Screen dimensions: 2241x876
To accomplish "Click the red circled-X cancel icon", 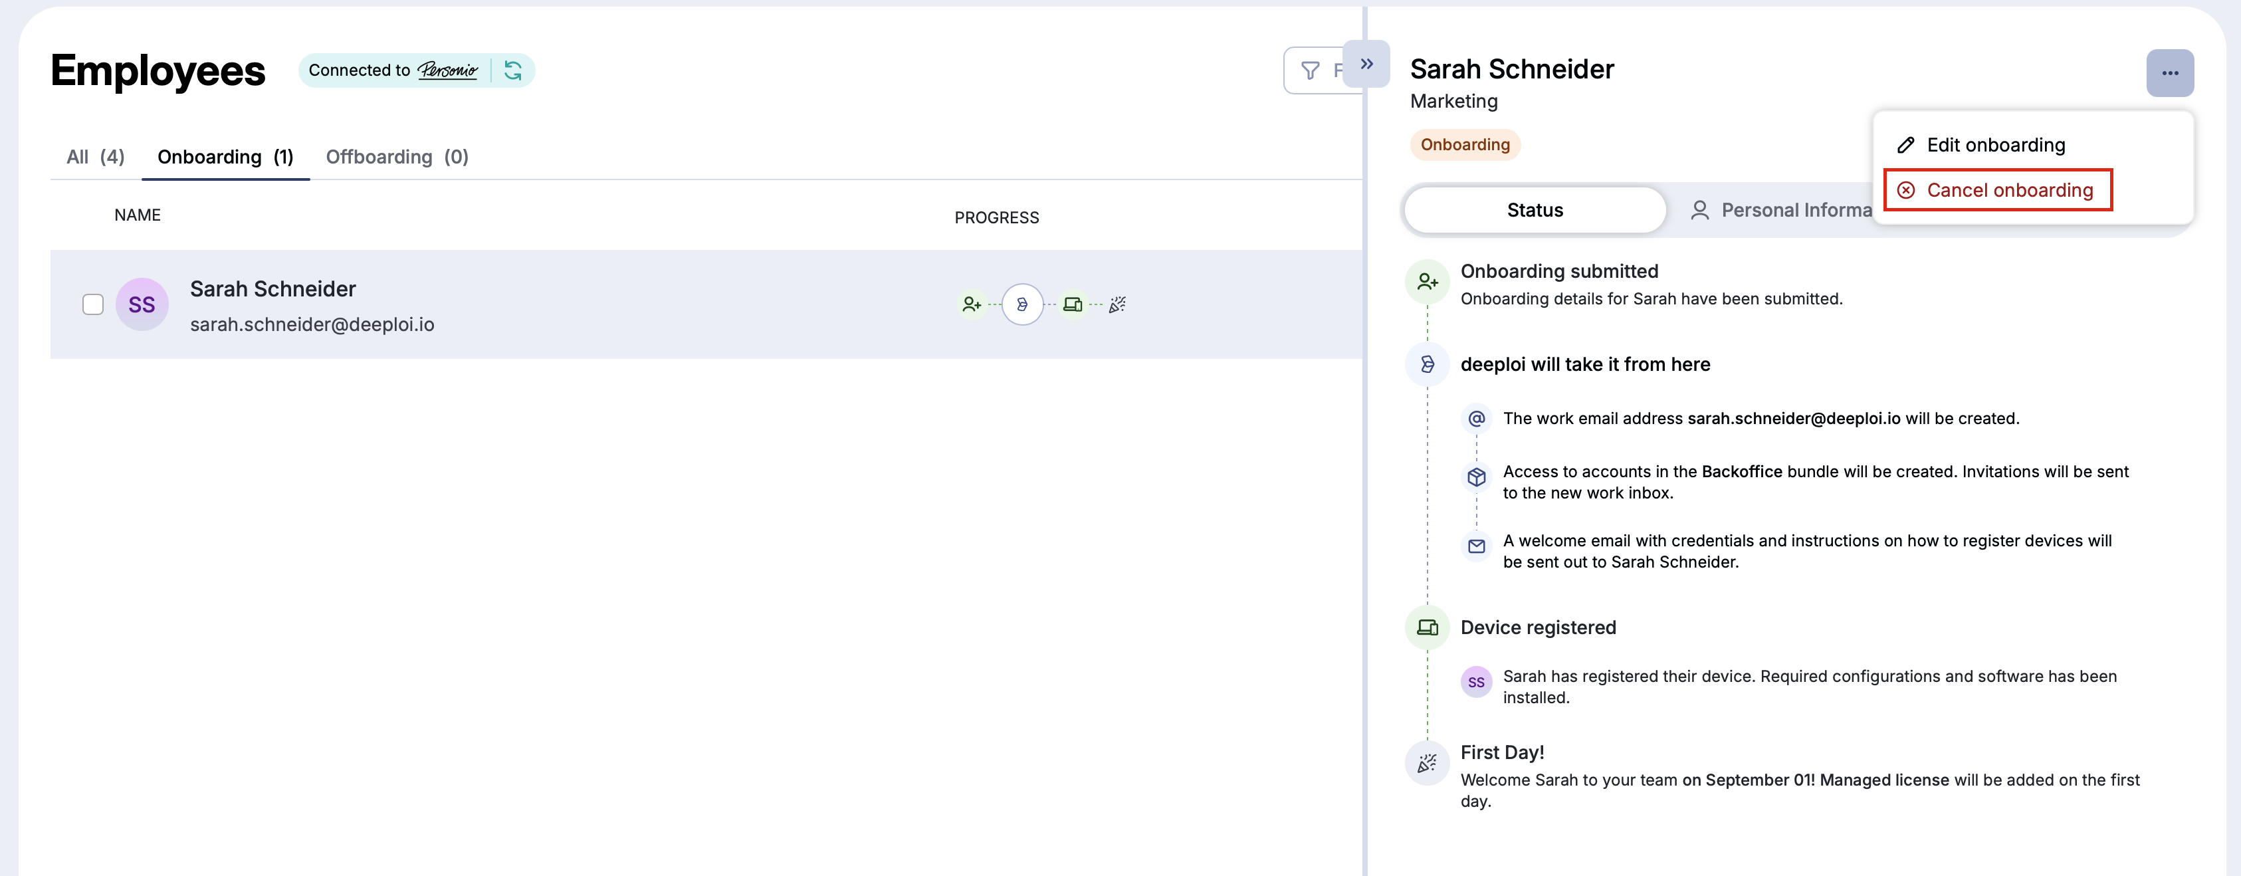I will tap(1905, 191).
